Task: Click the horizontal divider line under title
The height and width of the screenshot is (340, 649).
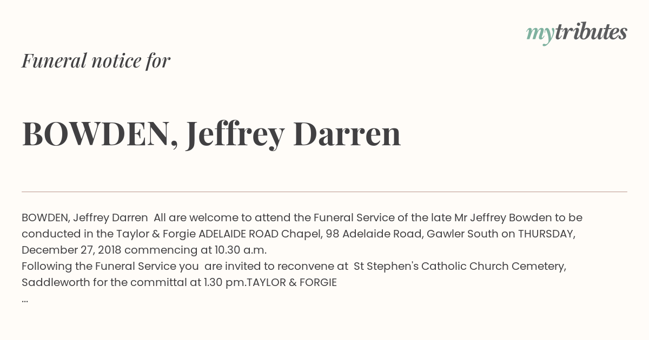Action: click(x=325, y=192)
